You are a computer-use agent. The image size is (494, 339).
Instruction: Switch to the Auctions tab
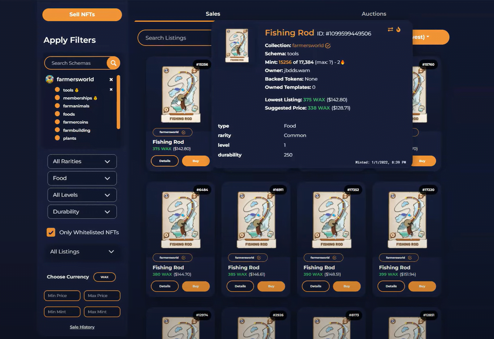click(374, 14)
